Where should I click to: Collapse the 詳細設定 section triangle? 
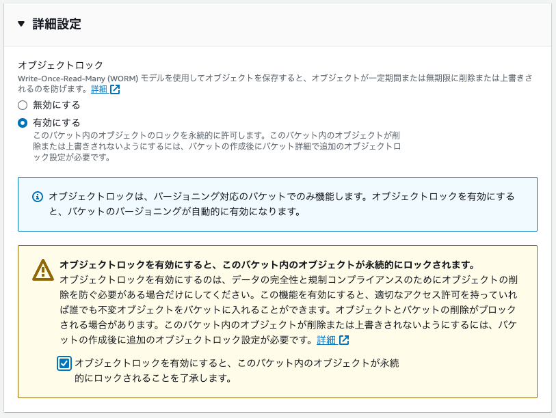[21, 25]
